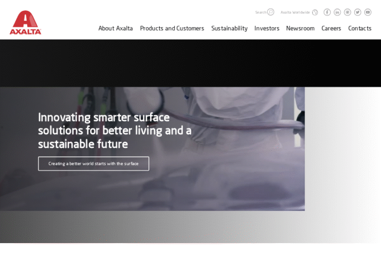Select the Axalta Worldwide text link
This screenshot has height=254, width=381.
(295, 12)
